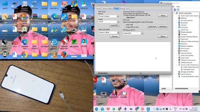Click the FRP Bypass button
The height and width of the screenshot is (112, 200).
(x=163, y=36)
